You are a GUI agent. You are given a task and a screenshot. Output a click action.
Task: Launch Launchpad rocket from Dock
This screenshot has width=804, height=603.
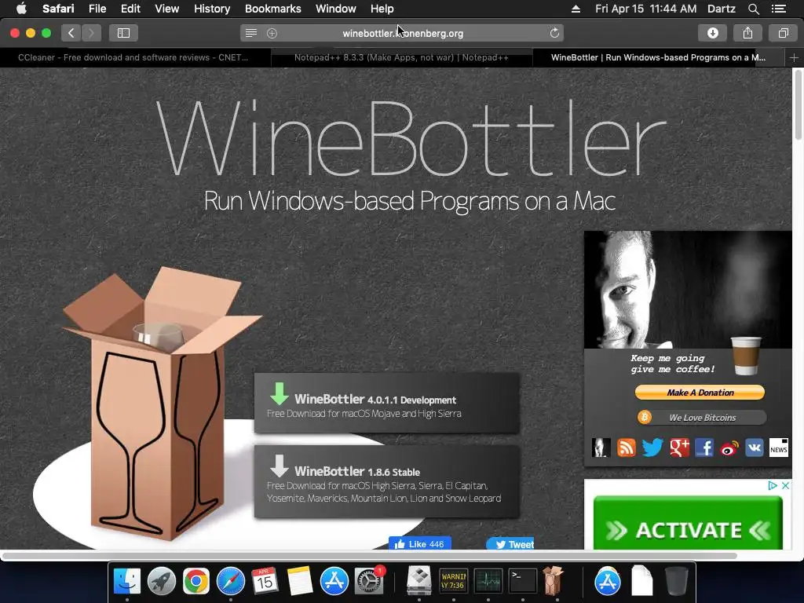(162, 581)
